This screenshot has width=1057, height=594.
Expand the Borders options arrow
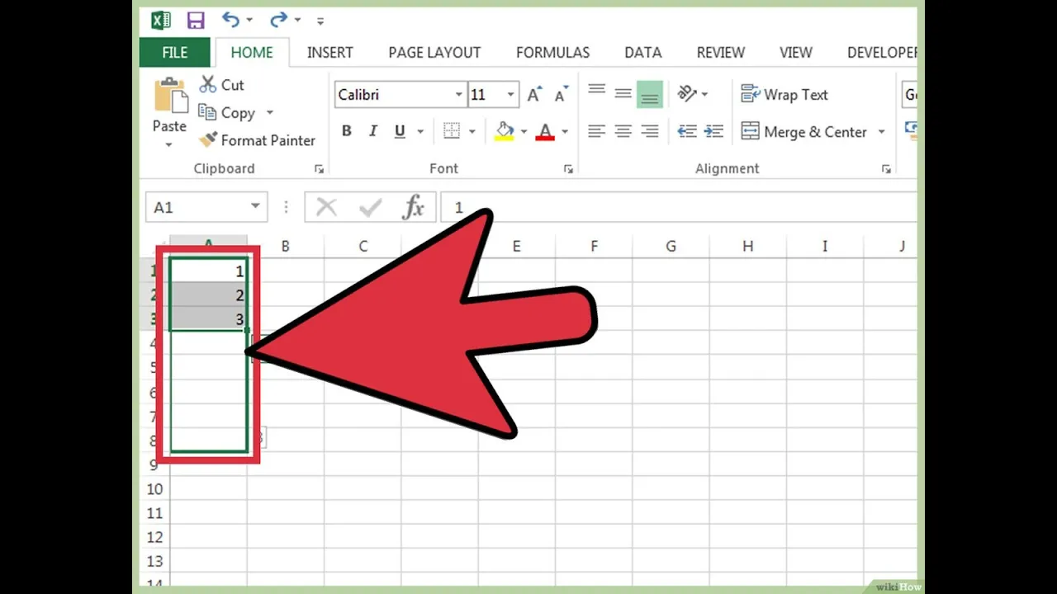(472, 132)
